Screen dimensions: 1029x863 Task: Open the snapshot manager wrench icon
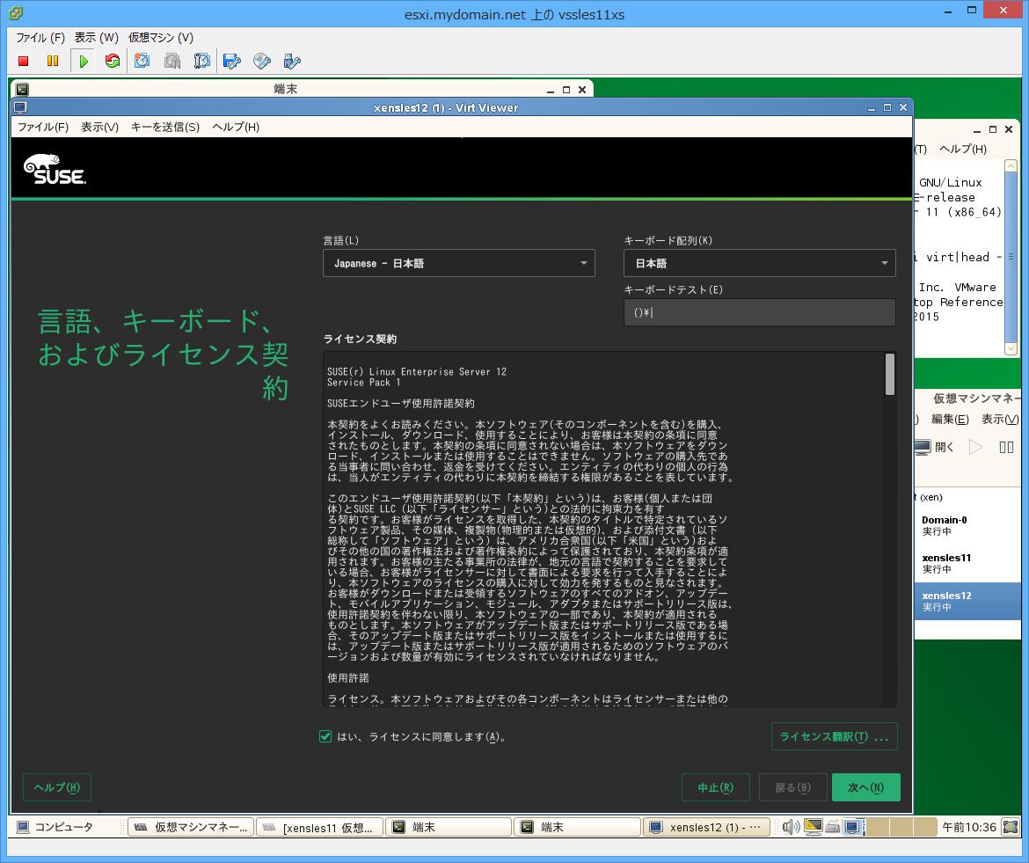point(202,61)
